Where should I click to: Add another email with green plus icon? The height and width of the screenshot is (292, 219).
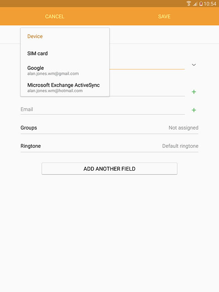[x=194, y=110]
